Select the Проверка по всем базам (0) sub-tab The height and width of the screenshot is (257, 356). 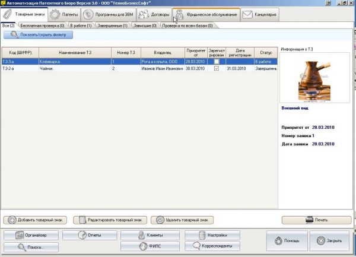click(x=187, y=26)
